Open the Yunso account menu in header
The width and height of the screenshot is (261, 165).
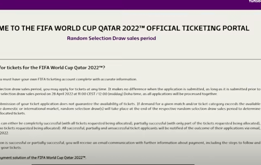pos(255,1)
